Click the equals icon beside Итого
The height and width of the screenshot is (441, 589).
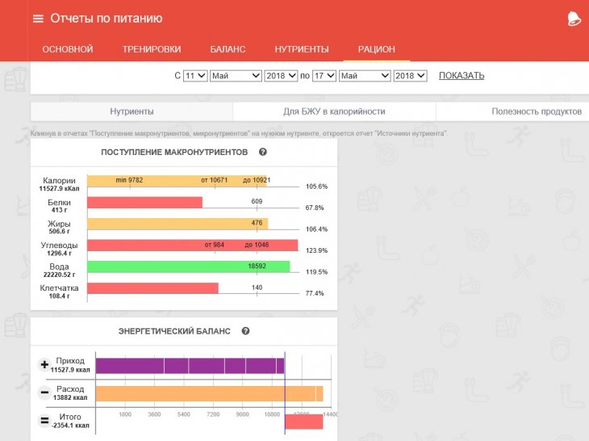coord(44,421)
